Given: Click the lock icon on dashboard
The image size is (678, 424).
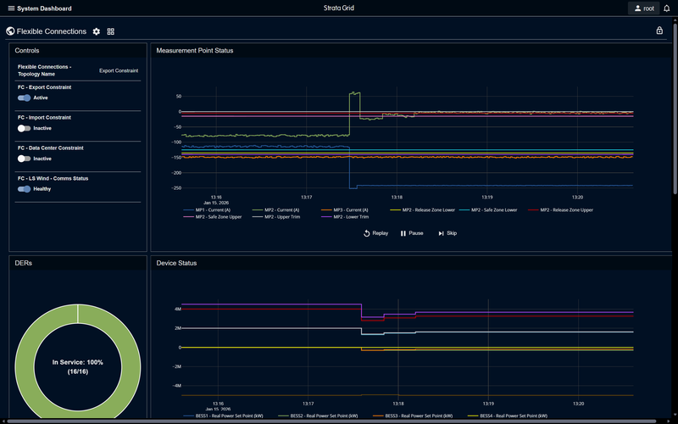Looking at the screenshot, I should tap(659, 31).
